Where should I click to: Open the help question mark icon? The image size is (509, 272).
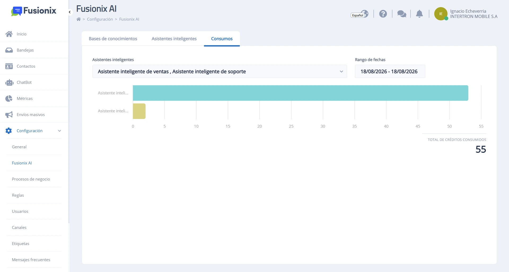click(x=383, y=14)
